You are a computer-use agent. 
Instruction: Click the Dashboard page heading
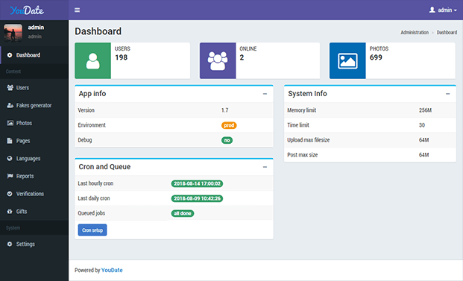[x=98, y=31]
